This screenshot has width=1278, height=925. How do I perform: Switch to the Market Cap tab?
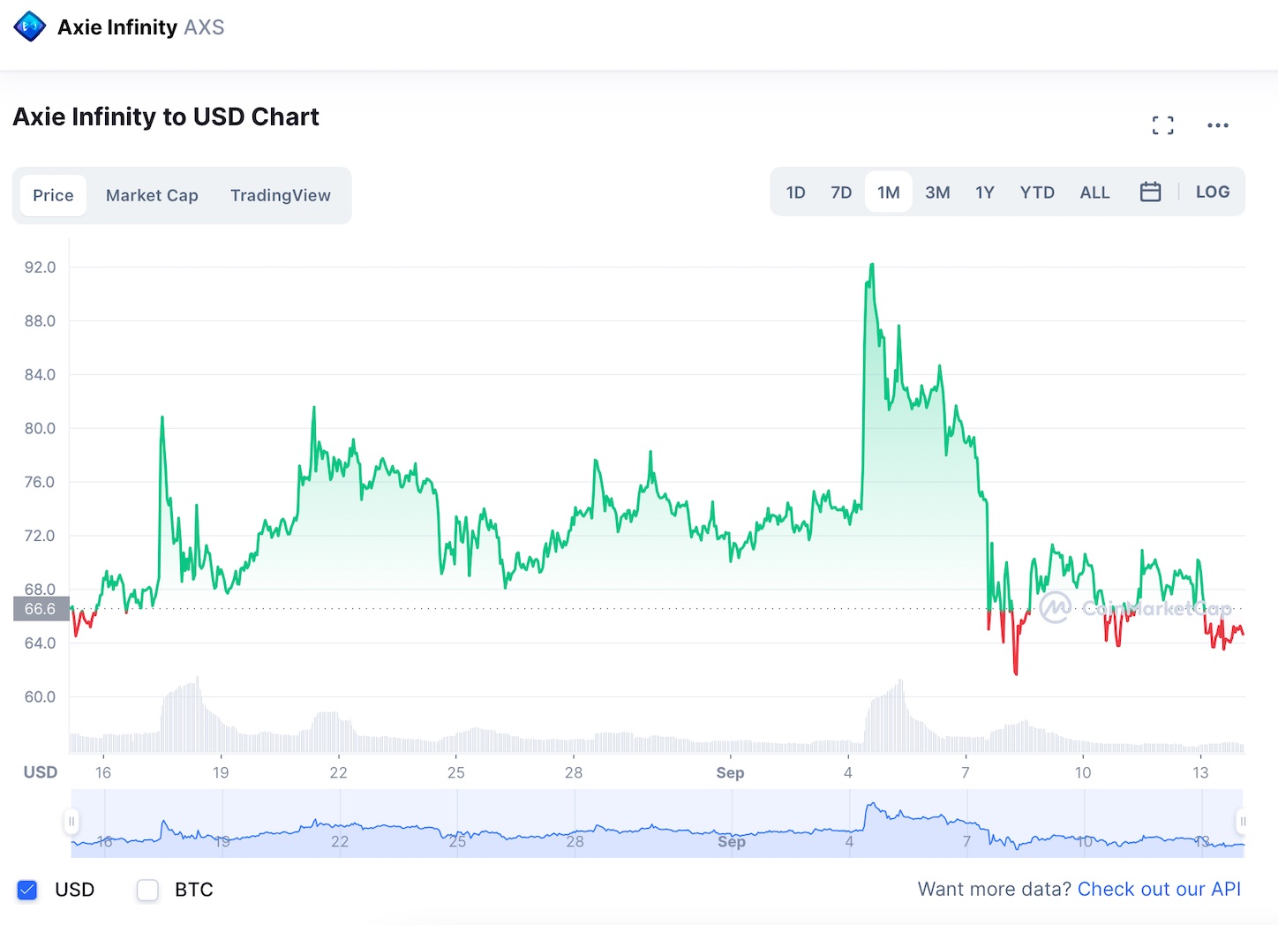point(152,195)
